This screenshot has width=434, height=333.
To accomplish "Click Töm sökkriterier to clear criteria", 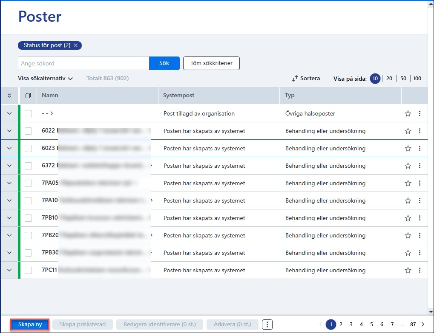I will pyautogui.click(x=212, y=63).
